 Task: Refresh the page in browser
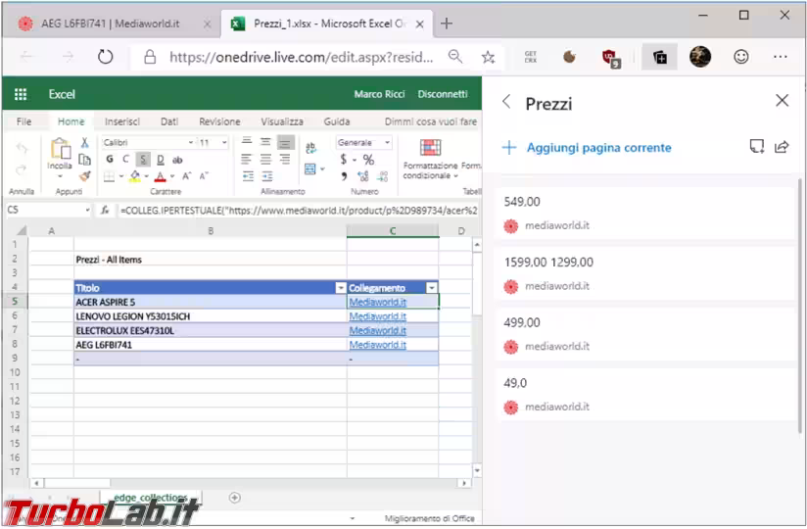(106, 57)
